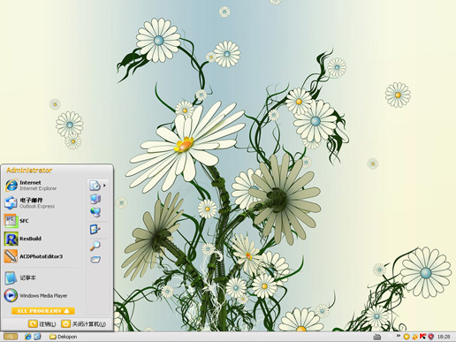Open Internet Explorer from Start menu
This screenshot has width=456, height=342.
31,186
